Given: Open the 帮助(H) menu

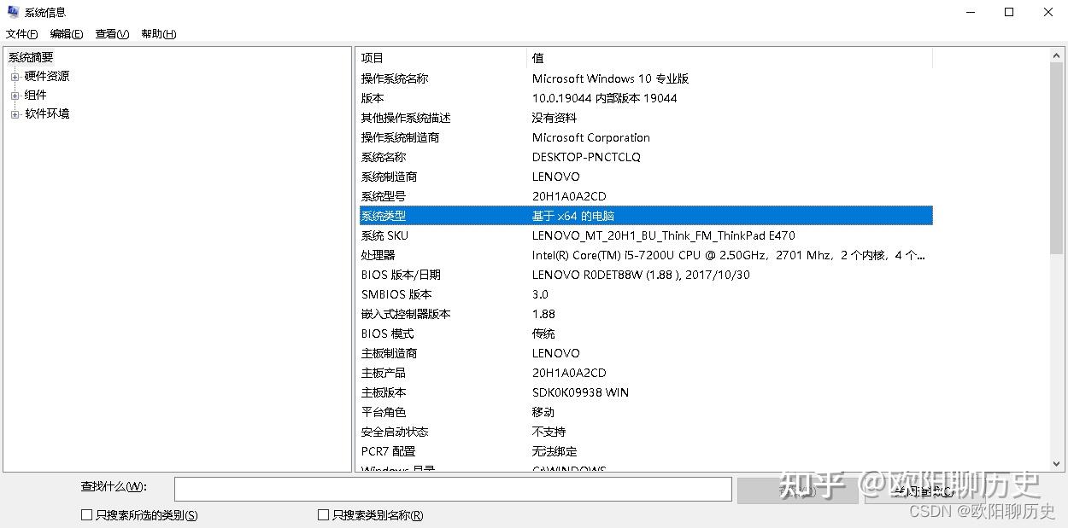Looking at the screenshot, I should [x=157, y=33].
